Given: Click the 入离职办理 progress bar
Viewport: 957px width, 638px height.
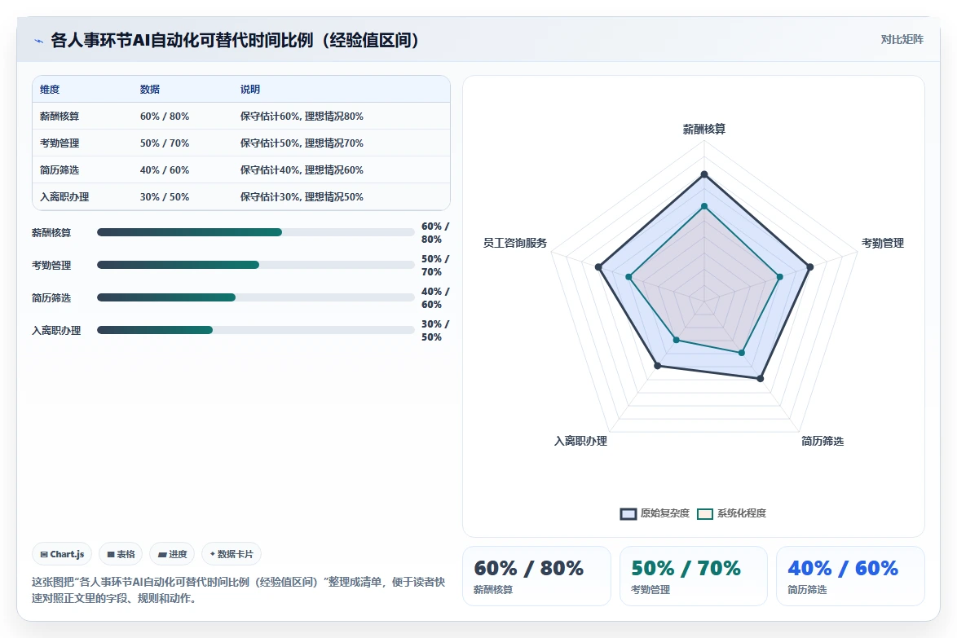Looking at the screenshot, I should [256, 330].
